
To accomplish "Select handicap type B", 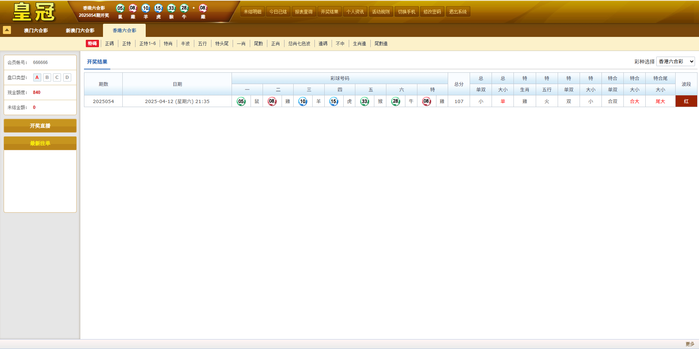I will pyautogui.click(x=47, y=77).
